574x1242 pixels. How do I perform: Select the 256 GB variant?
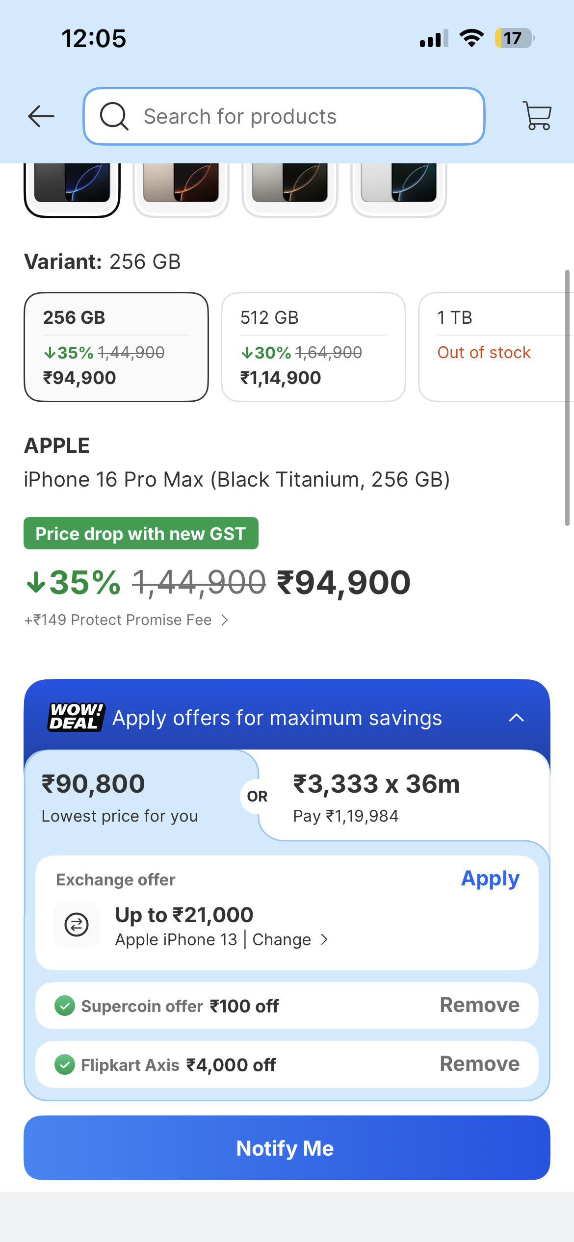[116, 347]
